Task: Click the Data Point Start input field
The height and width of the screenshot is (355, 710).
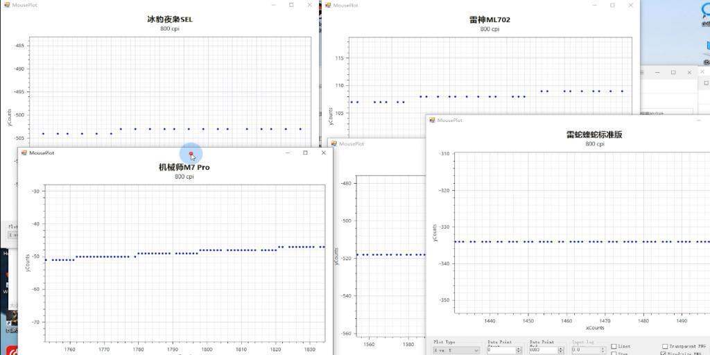Action: tap(499, 351)
